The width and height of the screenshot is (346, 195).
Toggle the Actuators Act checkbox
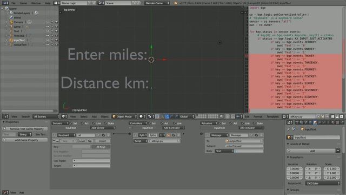pyautogui.click(x=231, y=123)
